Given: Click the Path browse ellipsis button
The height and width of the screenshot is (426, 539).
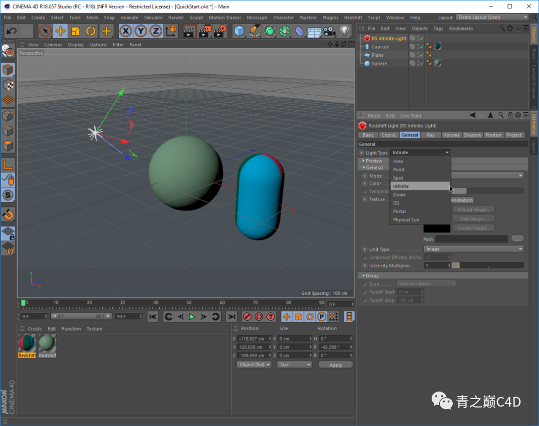Looking at the screenshot, I should click(518, 239).
